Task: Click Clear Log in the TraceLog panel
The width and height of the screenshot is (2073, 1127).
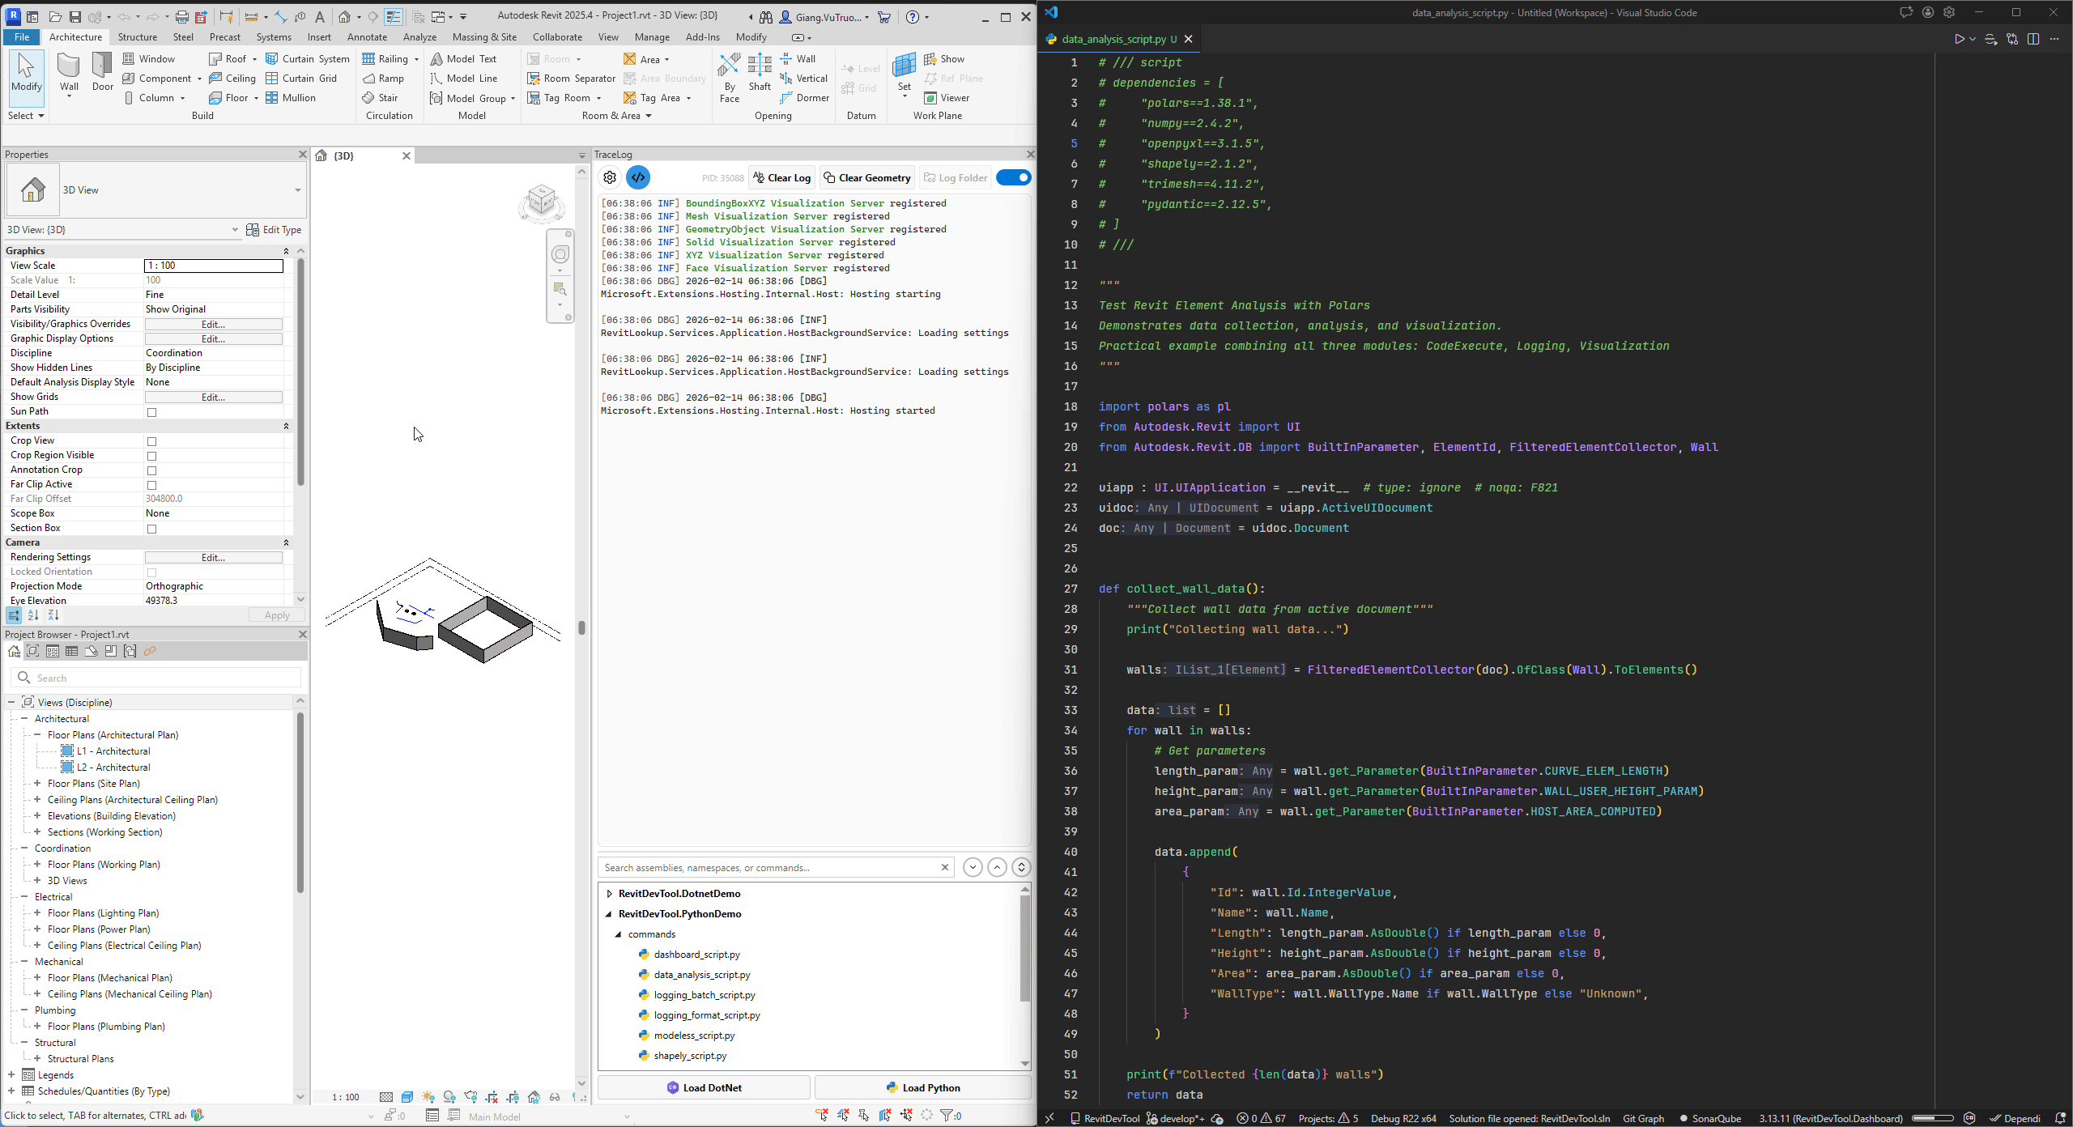Action: coord(781,177)
